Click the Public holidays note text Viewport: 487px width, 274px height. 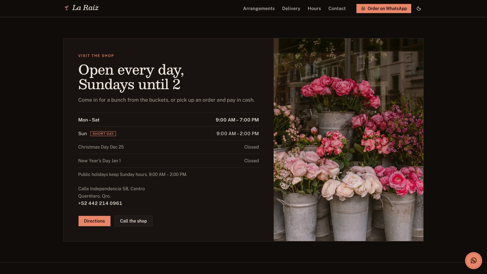133,174
